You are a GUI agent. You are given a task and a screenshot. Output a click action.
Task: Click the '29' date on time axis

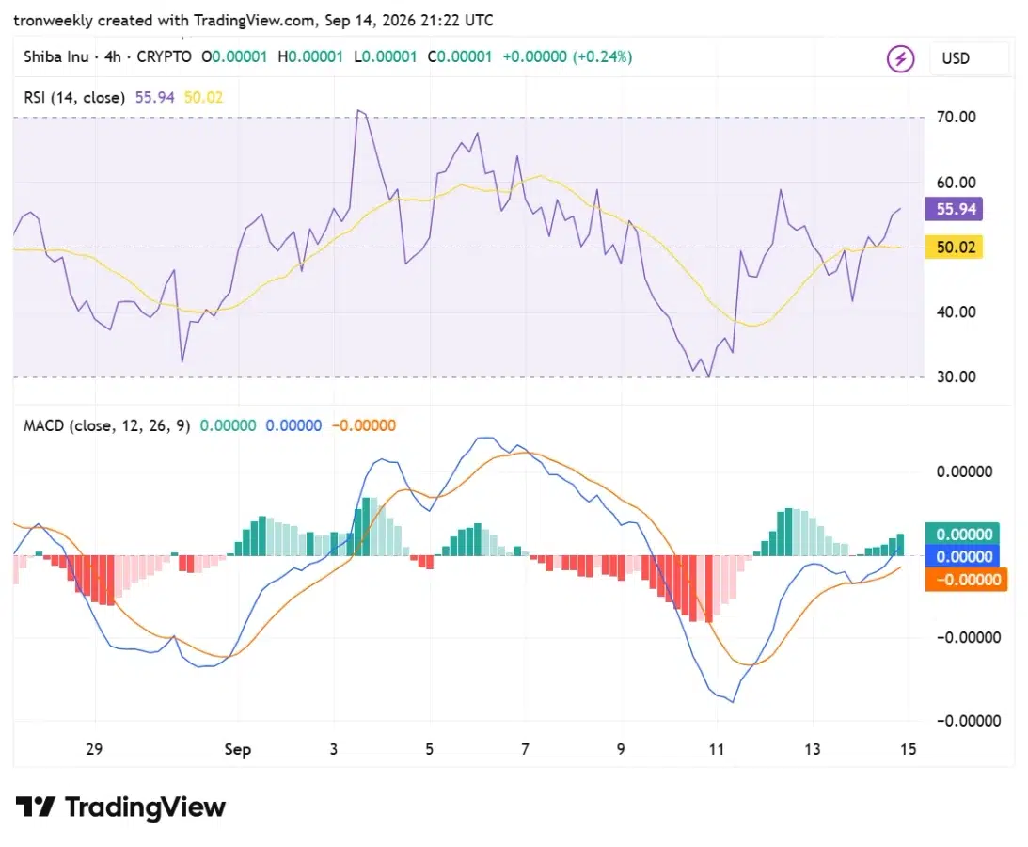[94, 749]
